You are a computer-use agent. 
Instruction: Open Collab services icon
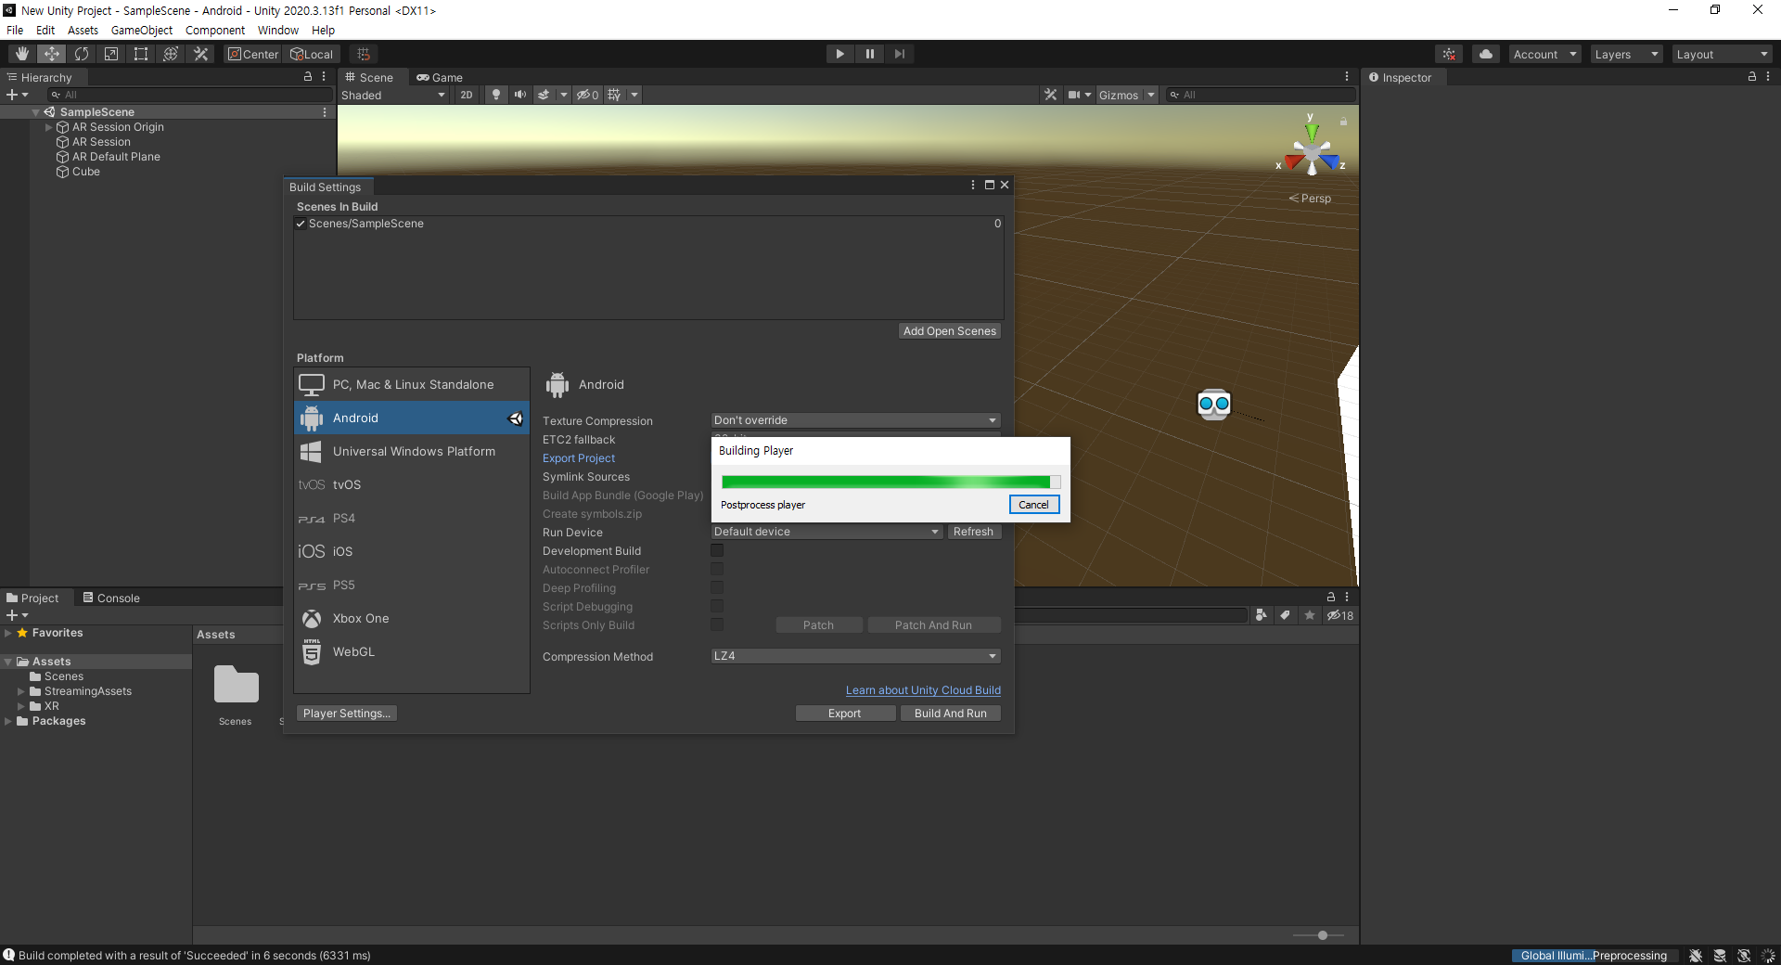pyautogui.click(x=1449, y=54)
